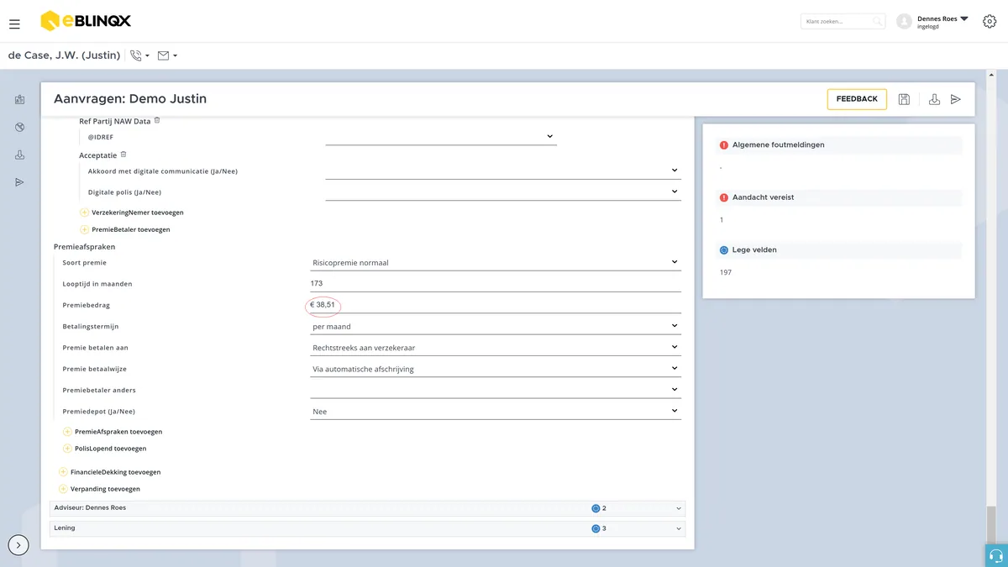Expand the Adviseur: Dennes Roes section
The height and width of the screenshot is (567, 1008).
tap(367, 508)
